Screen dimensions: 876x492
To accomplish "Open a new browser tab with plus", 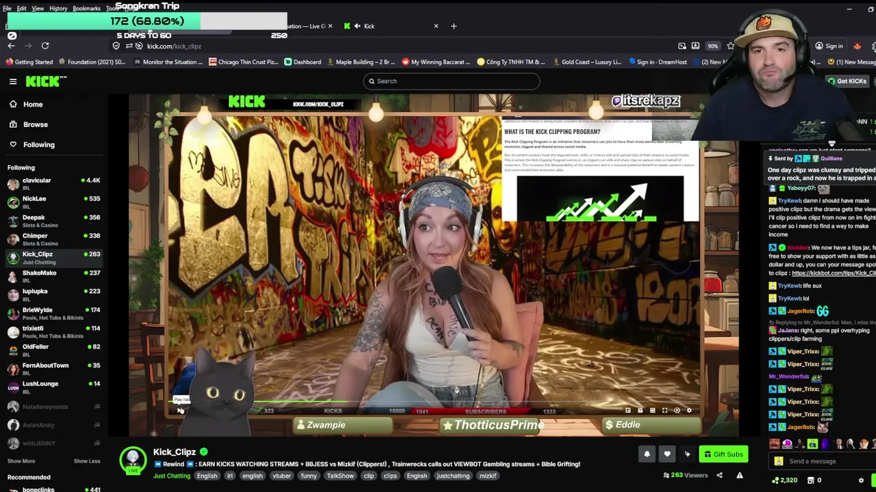I will [x=454, y=26].
